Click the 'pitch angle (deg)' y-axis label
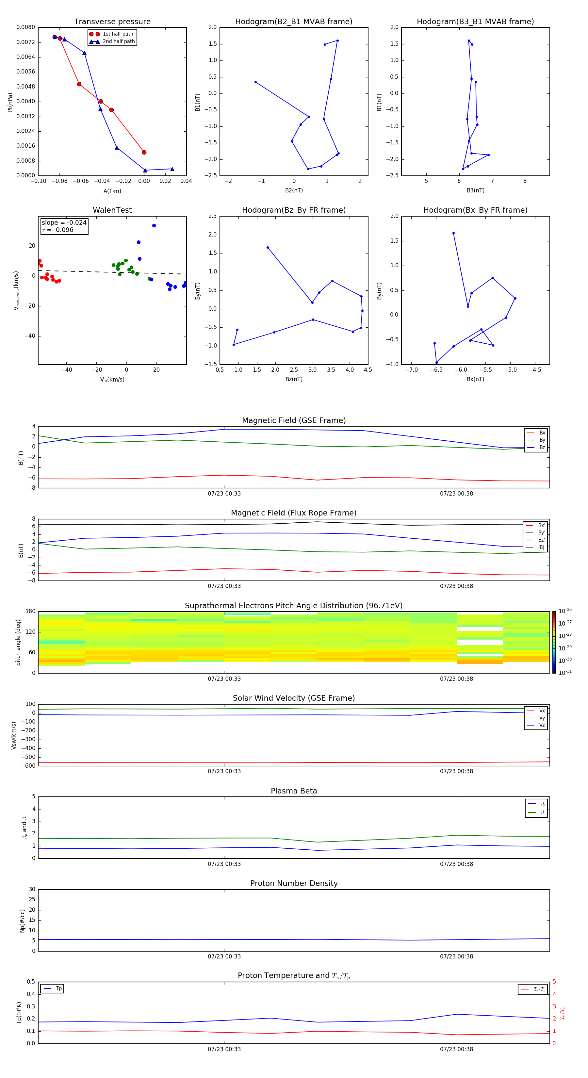Screen dimensions: 588x1078 click(x=18, y=642)
